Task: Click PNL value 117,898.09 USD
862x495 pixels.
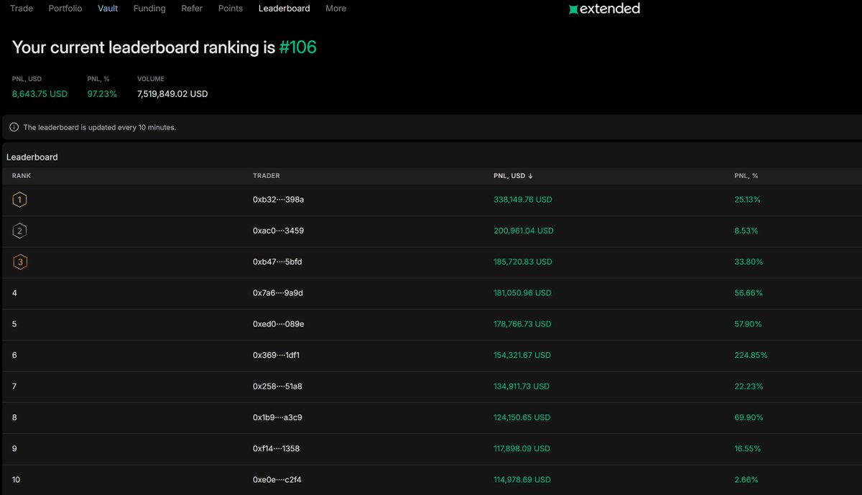Action: point(522,448)
